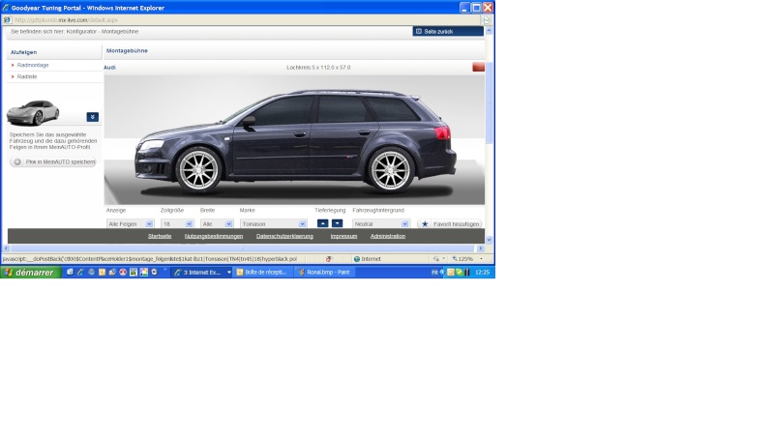Viewport: 774px width, 435px height.
Task: Switch to 'Boîte de récepti...' taskbar window
Action: [x=262, y=273]
